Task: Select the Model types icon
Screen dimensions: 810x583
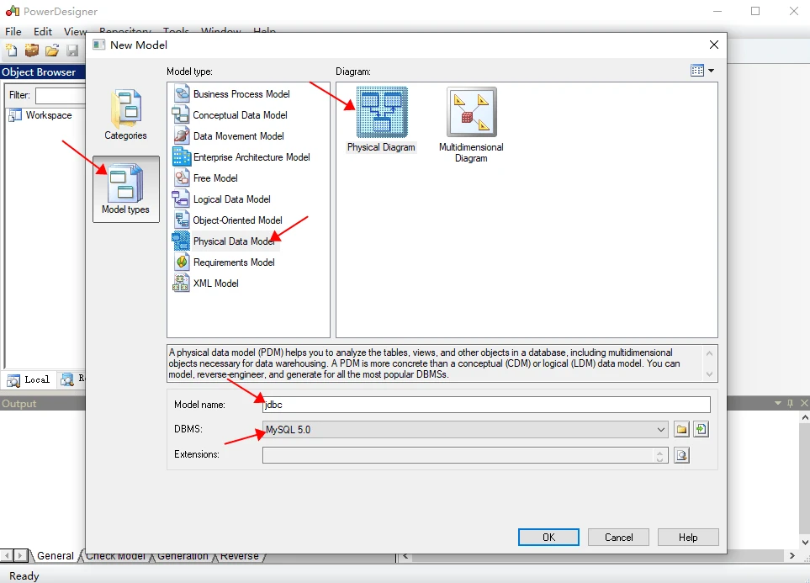Action: (125, 189)
